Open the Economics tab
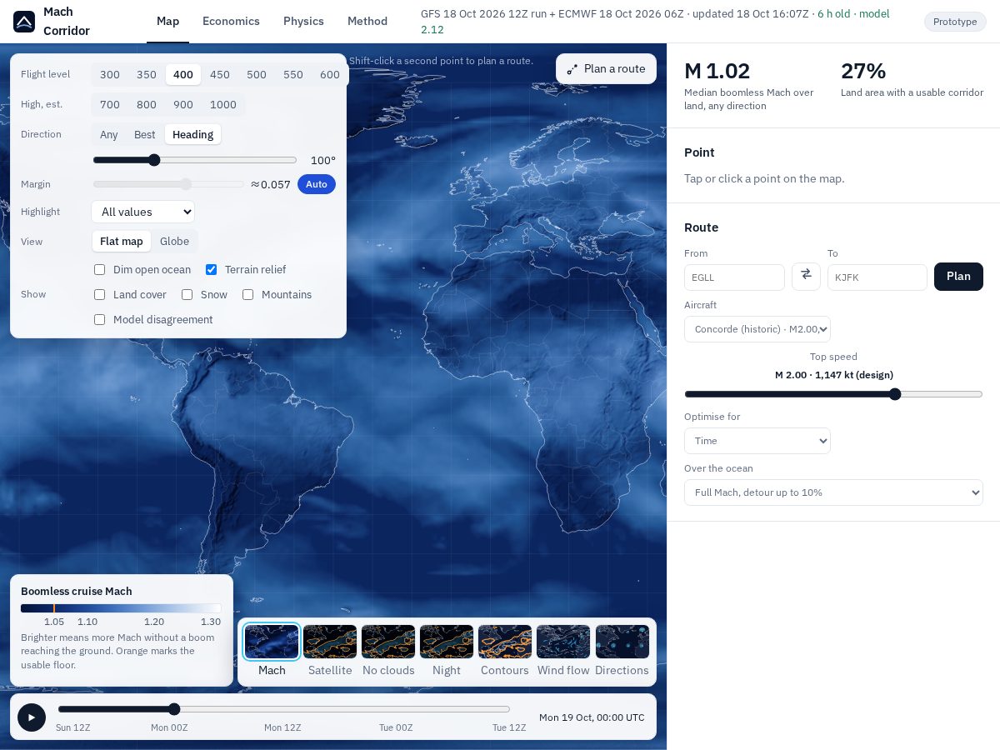This screenshot has height=750, width=1000. 231,22
